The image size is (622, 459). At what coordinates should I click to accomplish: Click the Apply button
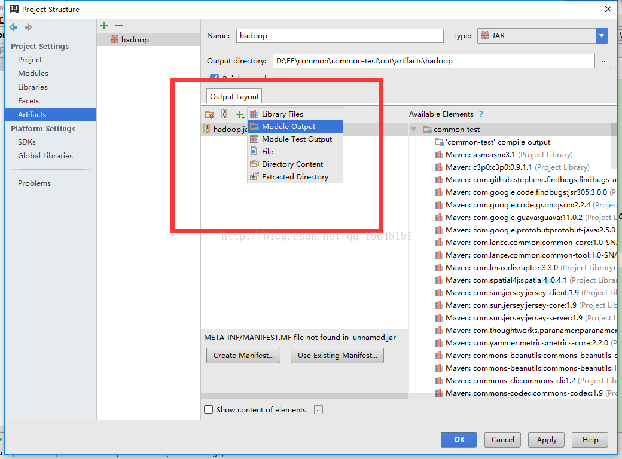coord(546,440)
